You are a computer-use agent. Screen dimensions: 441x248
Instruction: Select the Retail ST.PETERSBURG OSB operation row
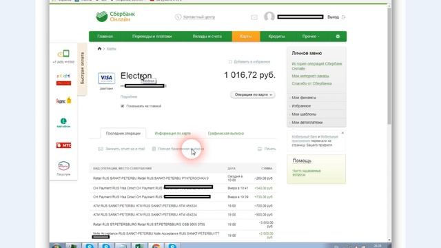tap(183, 225)
